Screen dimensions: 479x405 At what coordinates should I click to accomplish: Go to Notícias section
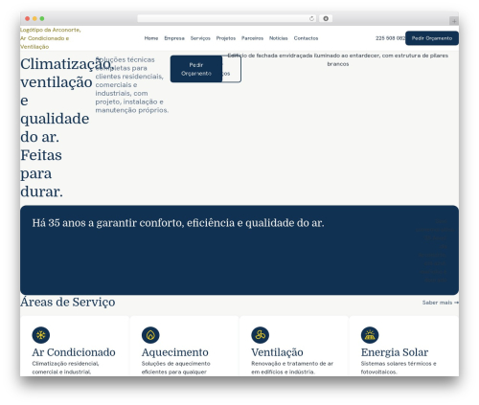(278, 38)
